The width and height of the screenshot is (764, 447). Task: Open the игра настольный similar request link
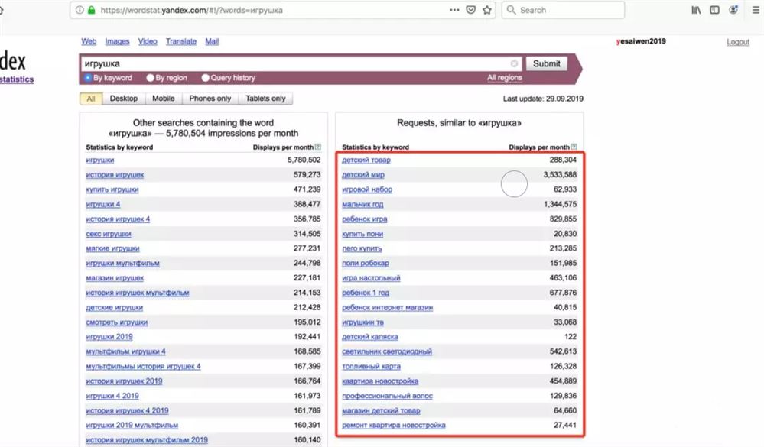pos(371,277)
